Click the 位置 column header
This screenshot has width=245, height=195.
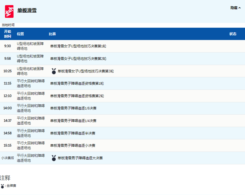tap(20, 34)
